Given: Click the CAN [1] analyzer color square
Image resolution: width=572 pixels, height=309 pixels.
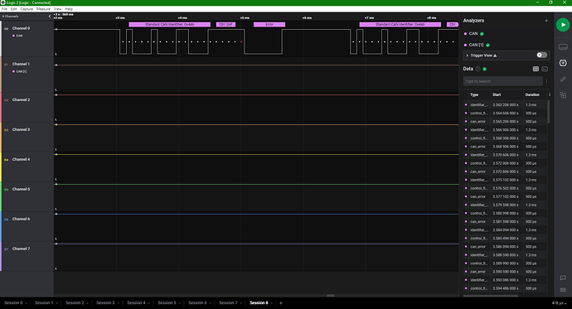Looking at the screenshot, I should (x=465, y=45).
